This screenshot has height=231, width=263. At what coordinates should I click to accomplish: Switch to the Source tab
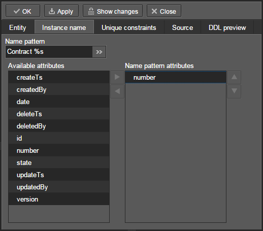point(182,27)
